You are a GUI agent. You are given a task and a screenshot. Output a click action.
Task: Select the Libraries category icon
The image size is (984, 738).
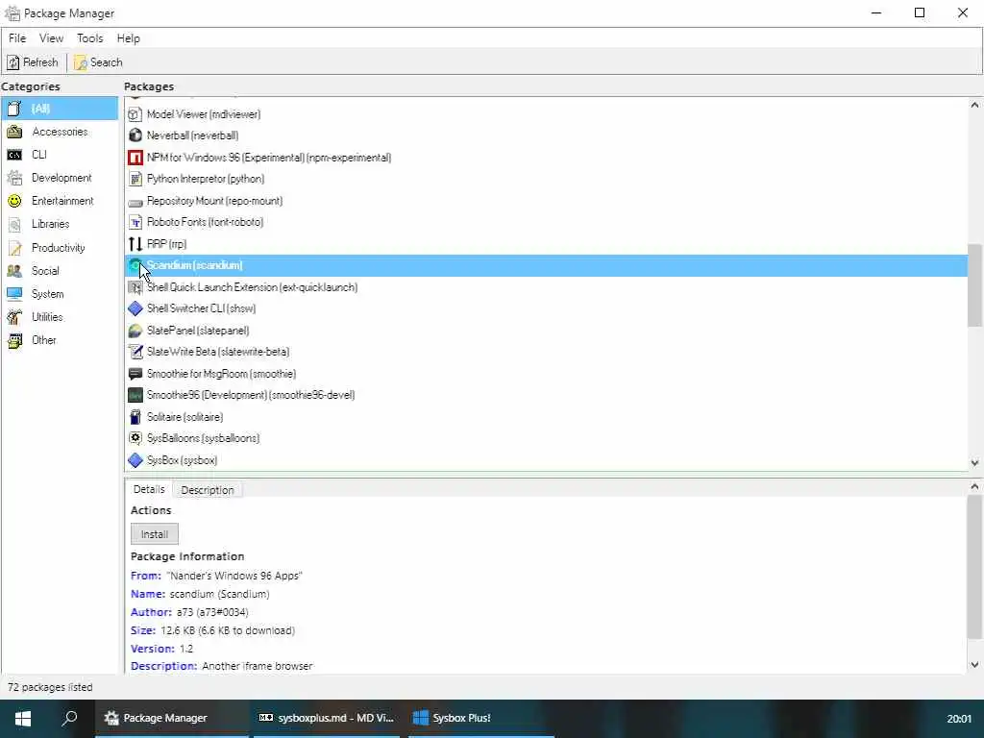point(14,224)
